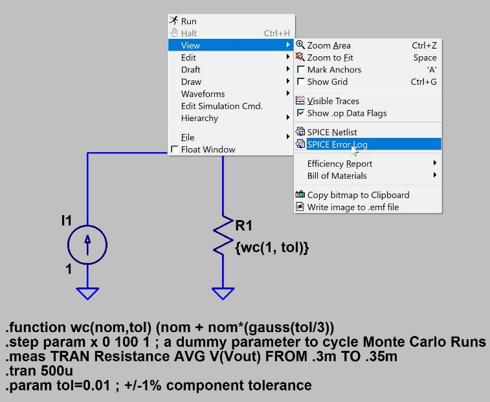Image resolution: width=490 pixels, height=402 pixels.
Task: Enable the Float Window checkbox
Action: pos(174,150)
